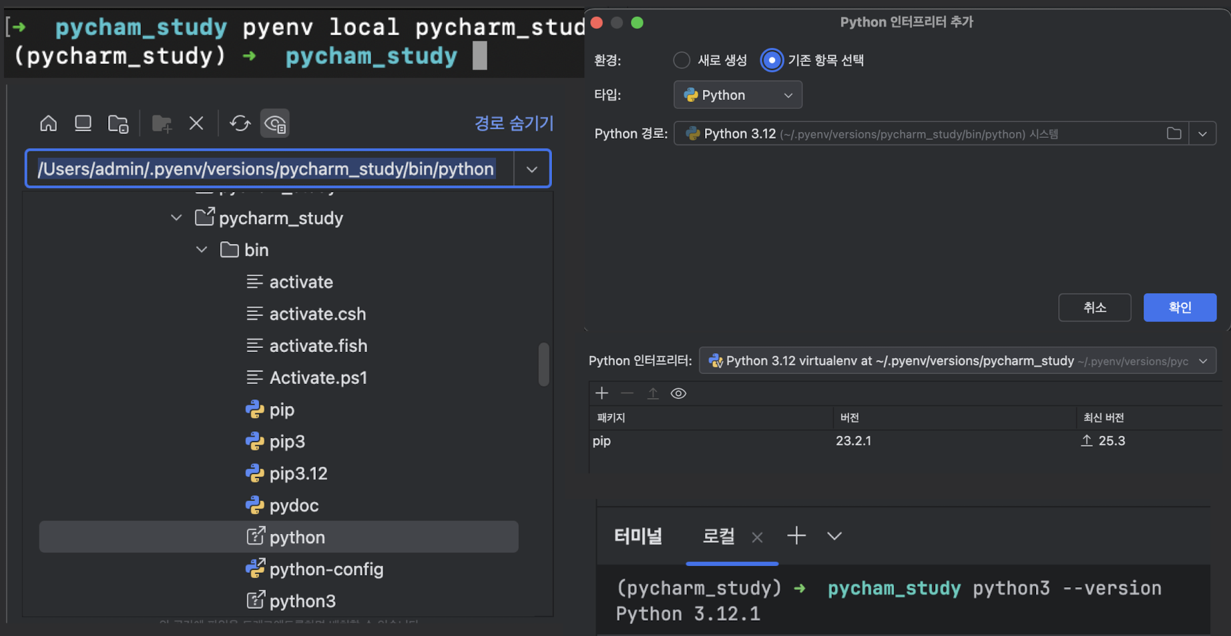Open the path history dropdown arrow
Image resolution: width=1231 pixels, height=636 pixels.
pyautogui.click(x=532, y=169)
